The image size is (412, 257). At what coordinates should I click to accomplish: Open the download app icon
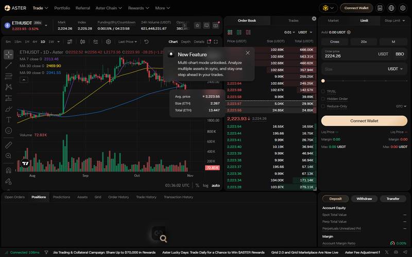tap(380, 8)
